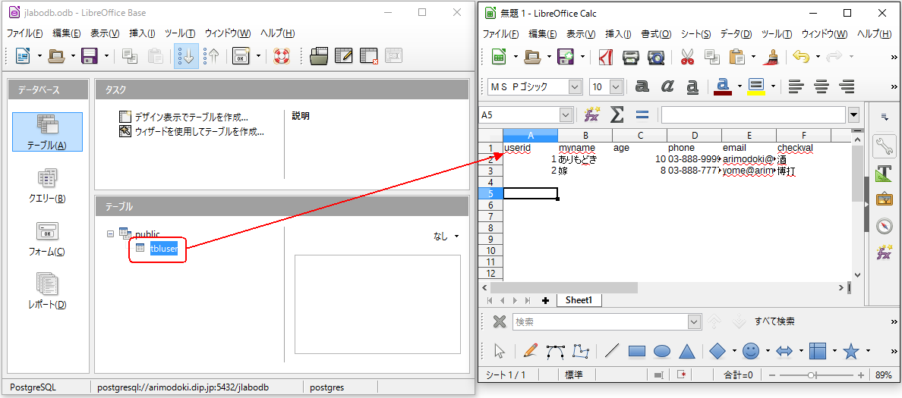This screenshot has width=902, height=398.
Task: Toggle Italic formatting in Calc
Action: coord(667,86)
